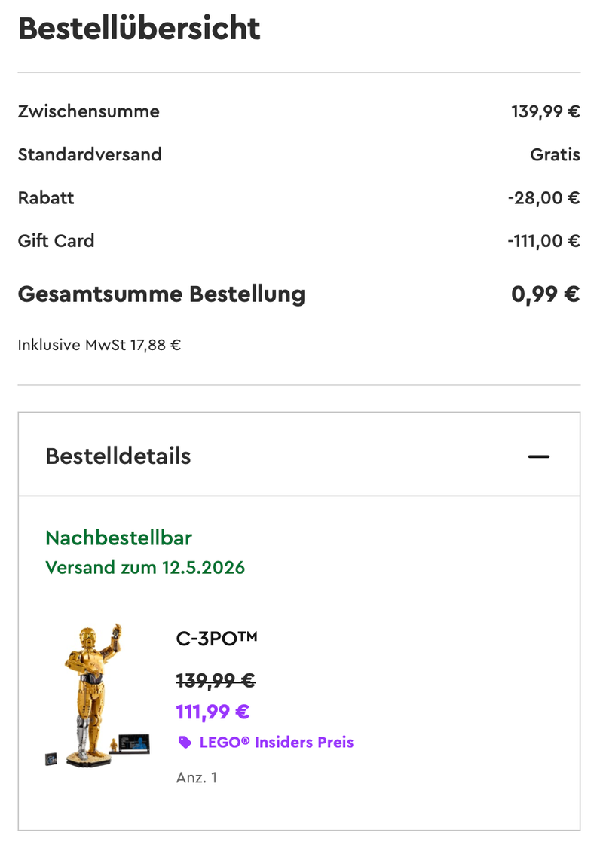Click the Gift Card row label
The height and width of the screenshot is (848, 603).
click(x=57, y=241)
